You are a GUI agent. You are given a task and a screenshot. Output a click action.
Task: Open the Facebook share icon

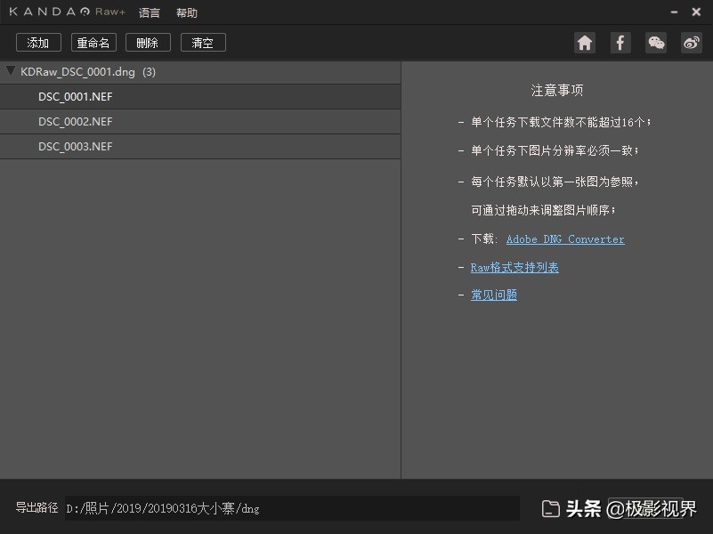point(620,42)
